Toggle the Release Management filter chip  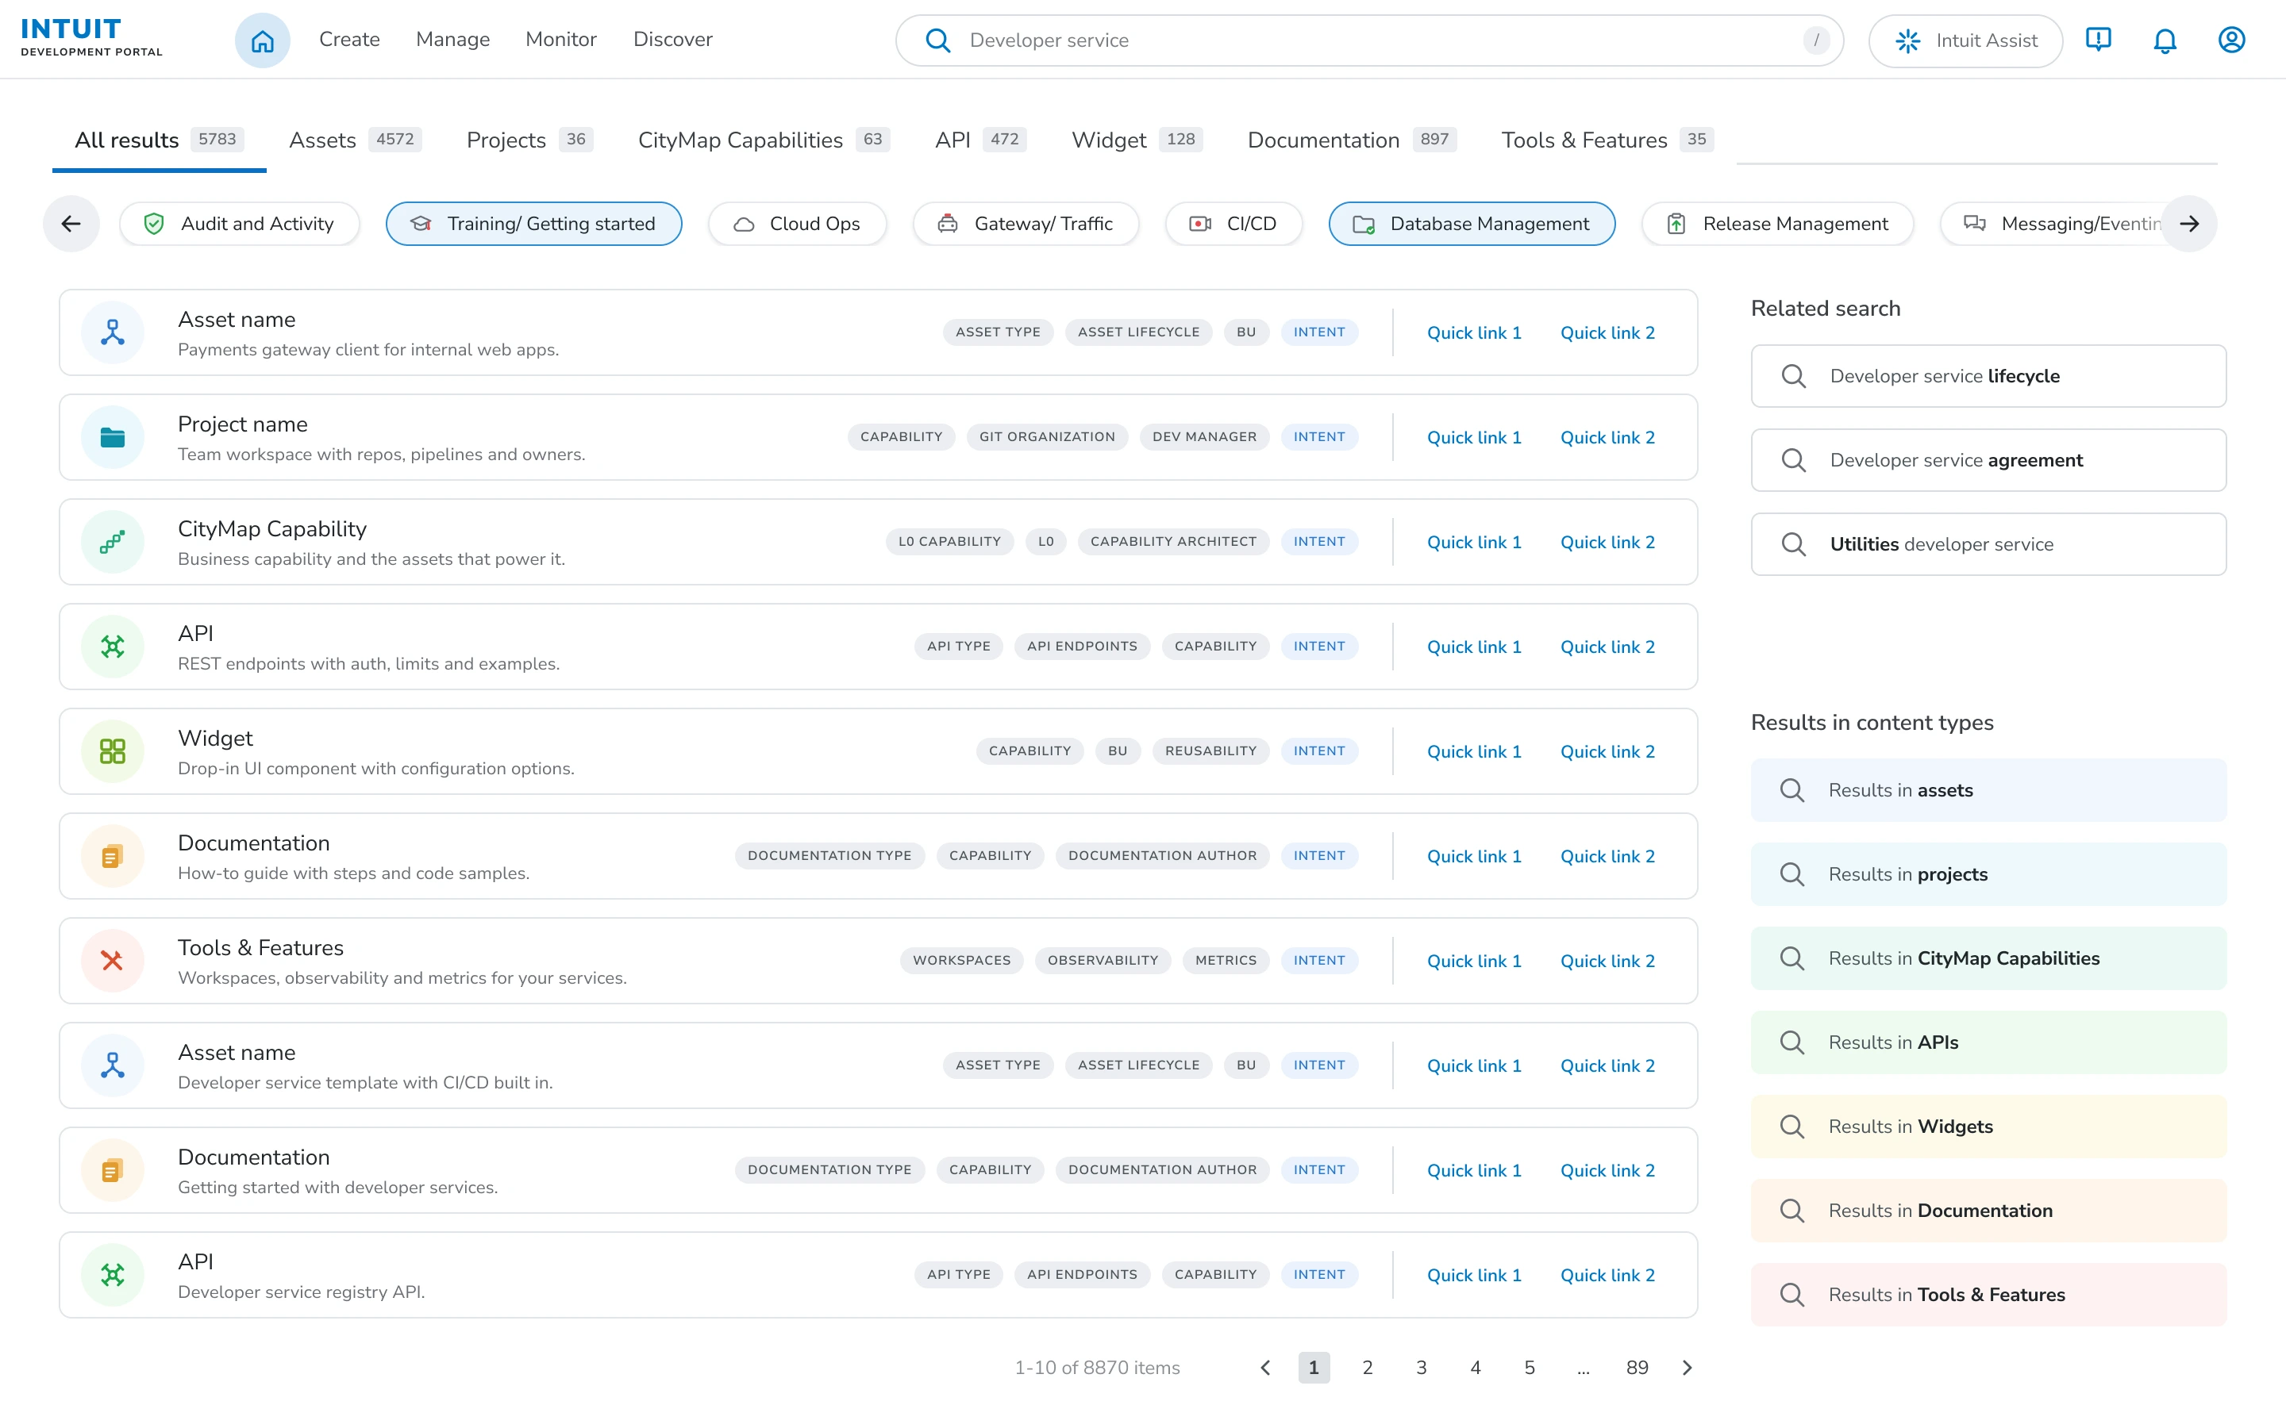tap(1777, 224)
